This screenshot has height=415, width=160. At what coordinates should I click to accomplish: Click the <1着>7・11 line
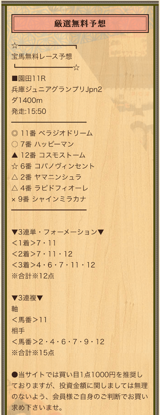[34, 243]
